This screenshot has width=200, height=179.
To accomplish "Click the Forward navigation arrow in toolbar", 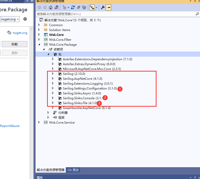I will click(45, 7).
